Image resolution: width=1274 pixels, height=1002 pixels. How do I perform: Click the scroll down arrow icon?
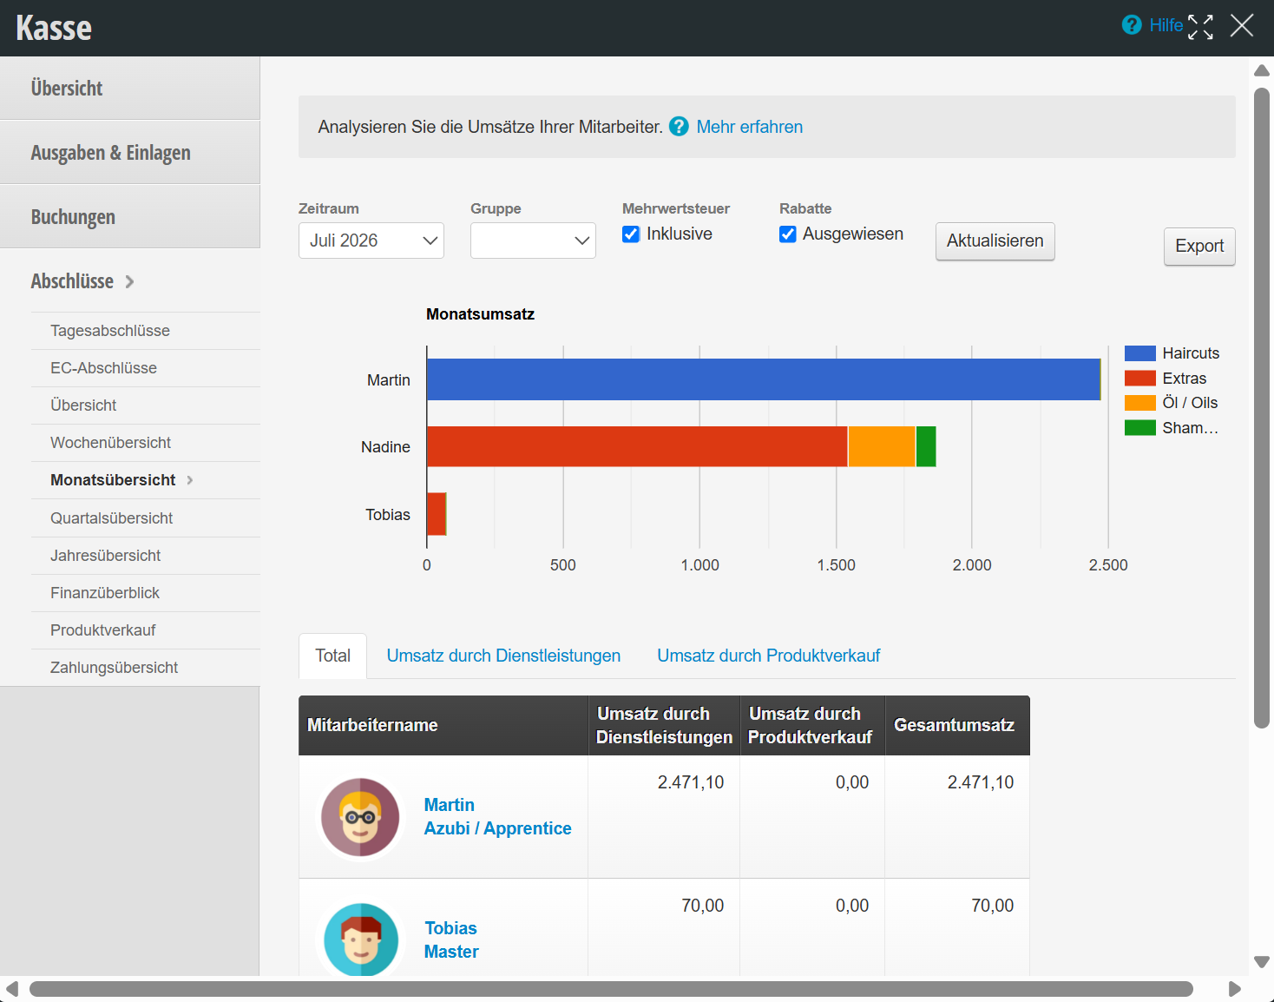coord(1262,961)
